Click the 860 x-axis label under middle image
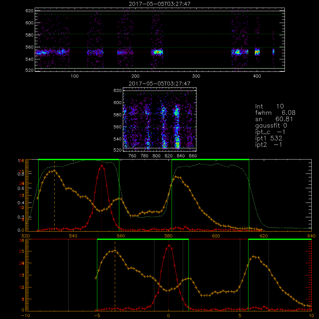This screenshot has width=319, height=319. point(193,156)
